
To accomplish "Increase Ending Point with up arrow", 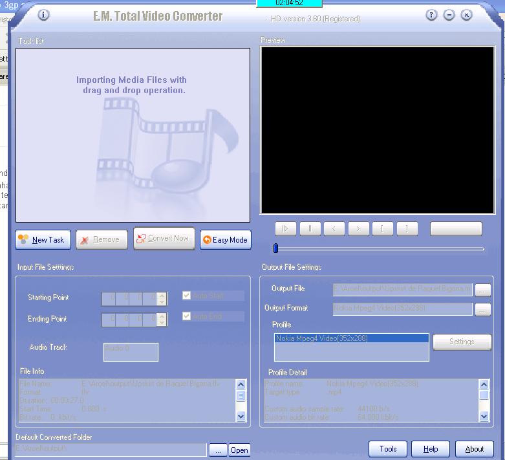I will [162, 316].
